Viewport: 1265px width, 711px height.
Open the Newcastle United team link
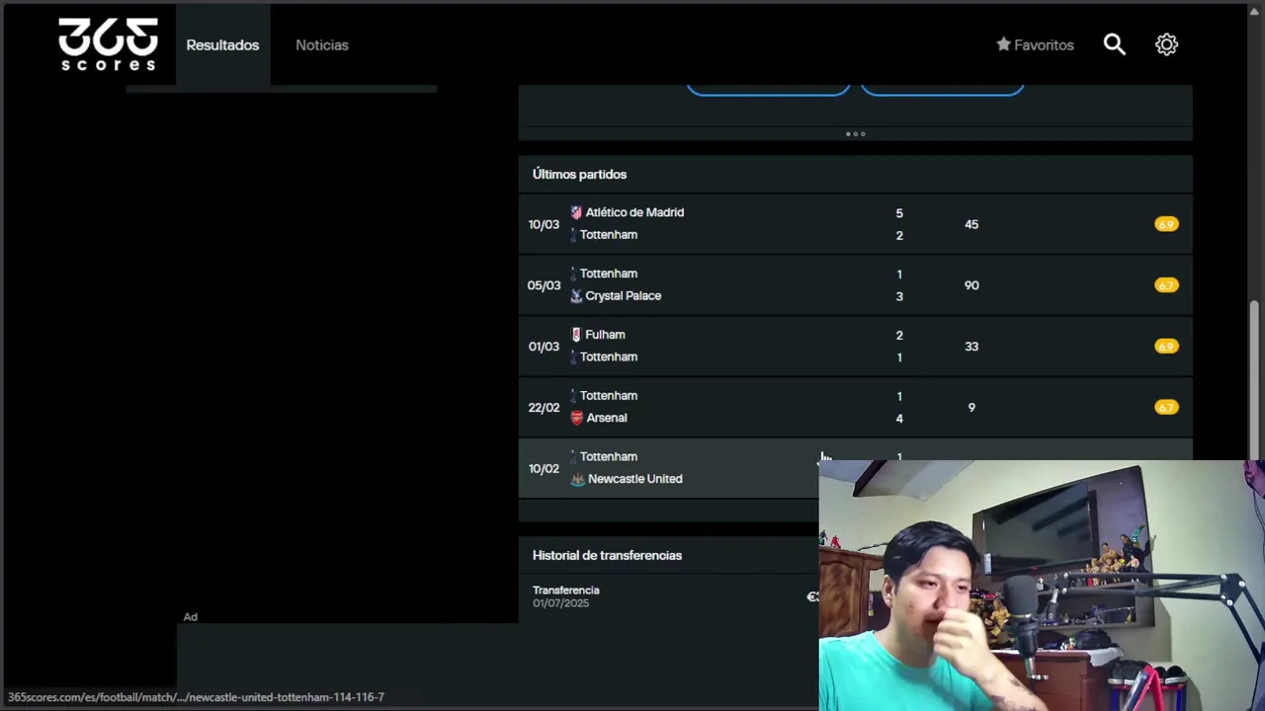[635, 479]
